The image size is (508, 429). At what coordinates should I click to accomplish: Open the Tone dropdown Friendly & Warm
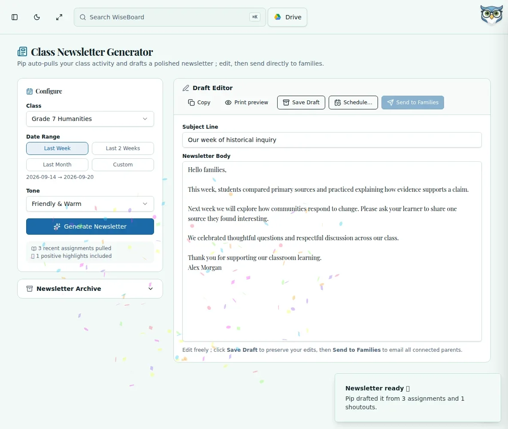tap(90, 204)
